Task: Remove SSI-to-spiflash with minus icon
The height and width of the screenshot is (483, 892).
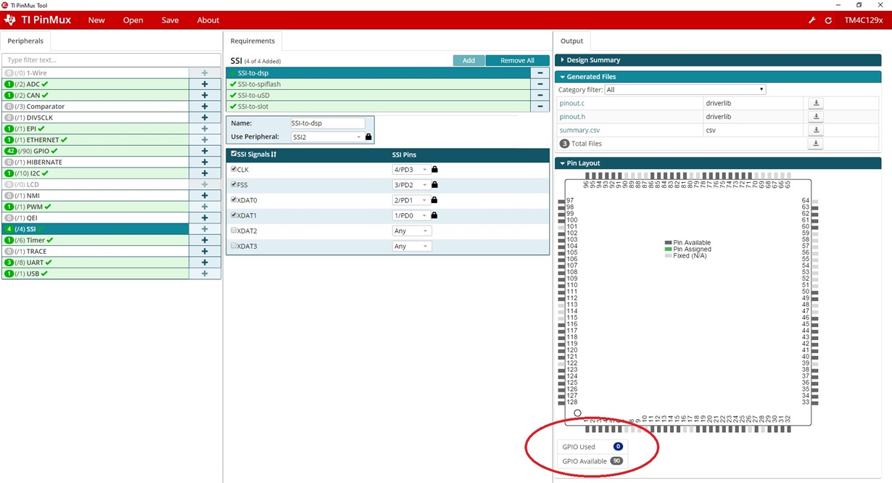Action: click(x=540, y=84)
